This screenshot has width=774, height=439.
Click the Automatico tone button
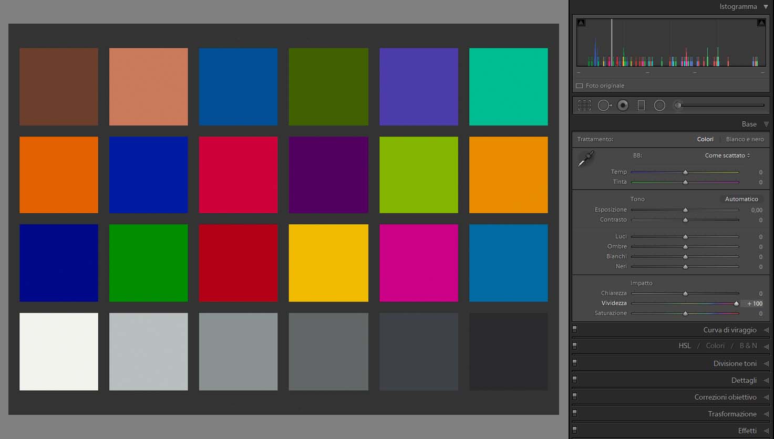[x=741, y=199]
